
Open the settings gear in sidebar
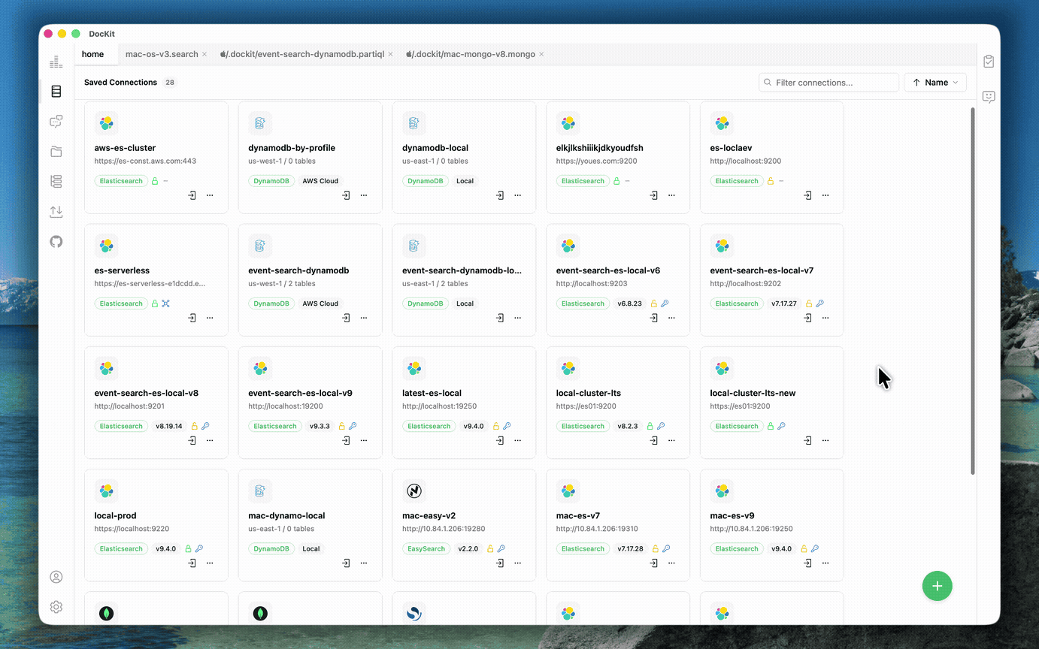[x=56, y=607]
